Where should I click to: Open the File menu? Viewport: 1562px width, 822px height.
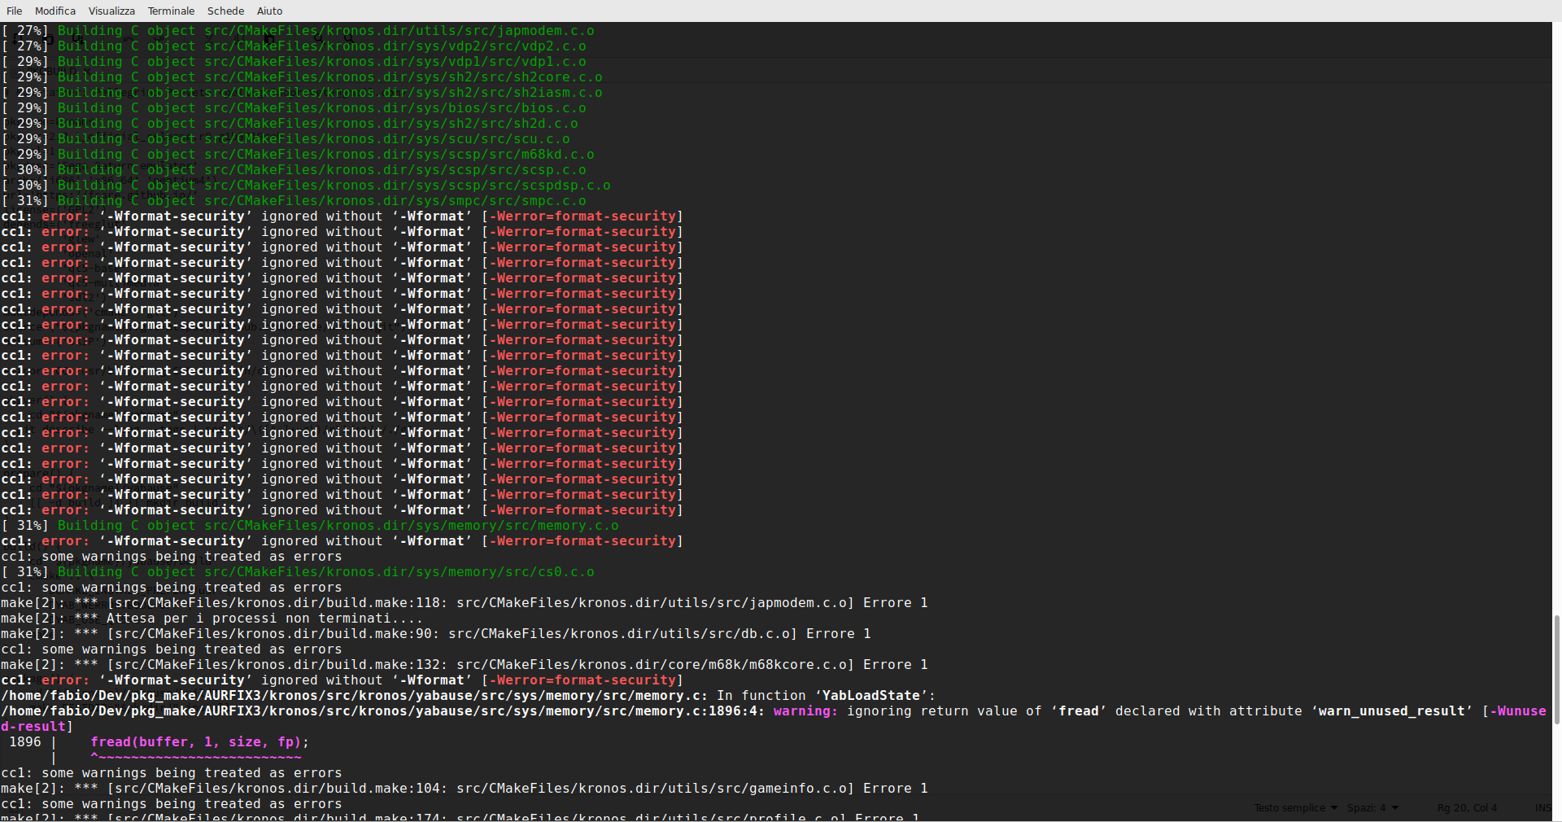pyautogui.click(x=15, y=11)
